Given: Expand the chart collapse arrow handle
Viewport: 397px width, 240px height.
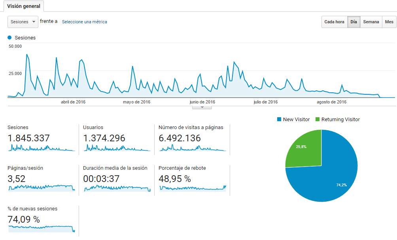Looking at the screenshot, I should [x=202, y=107].
